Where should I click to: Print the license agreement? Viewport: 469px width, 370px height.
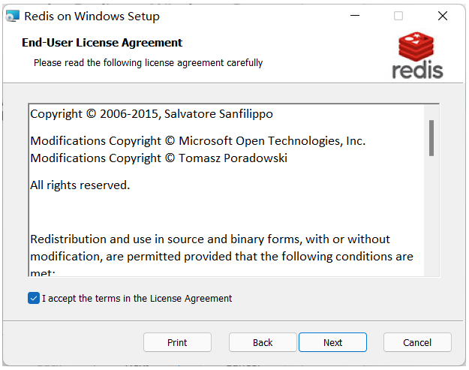pyautogui.click(x=177, y=342)
